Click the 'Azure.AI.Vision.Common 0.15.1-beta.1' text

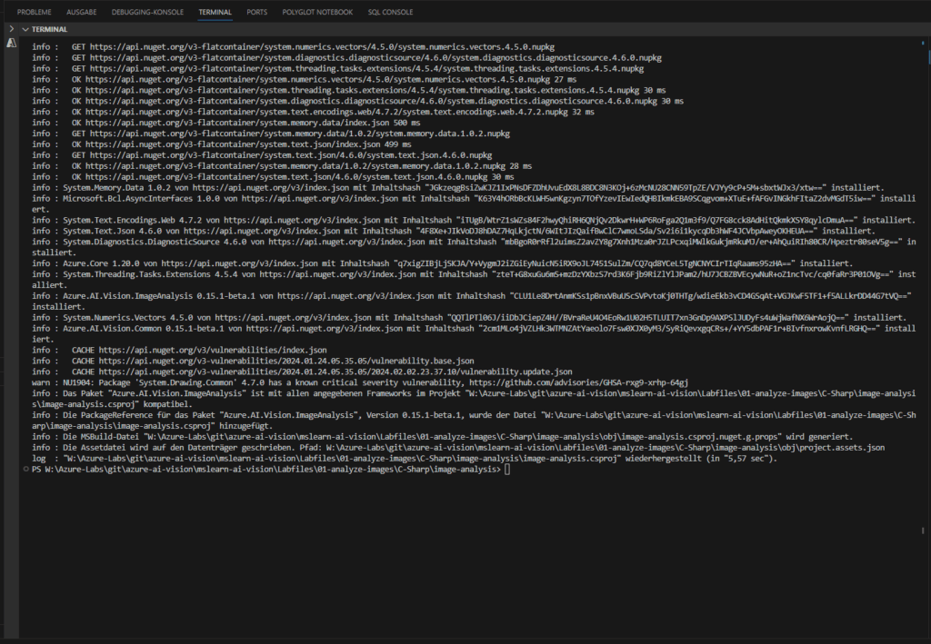click(x=144, y=329)
